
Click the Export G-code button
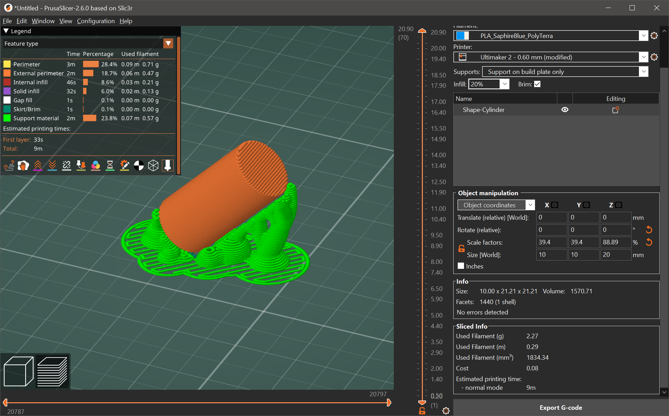561,407
